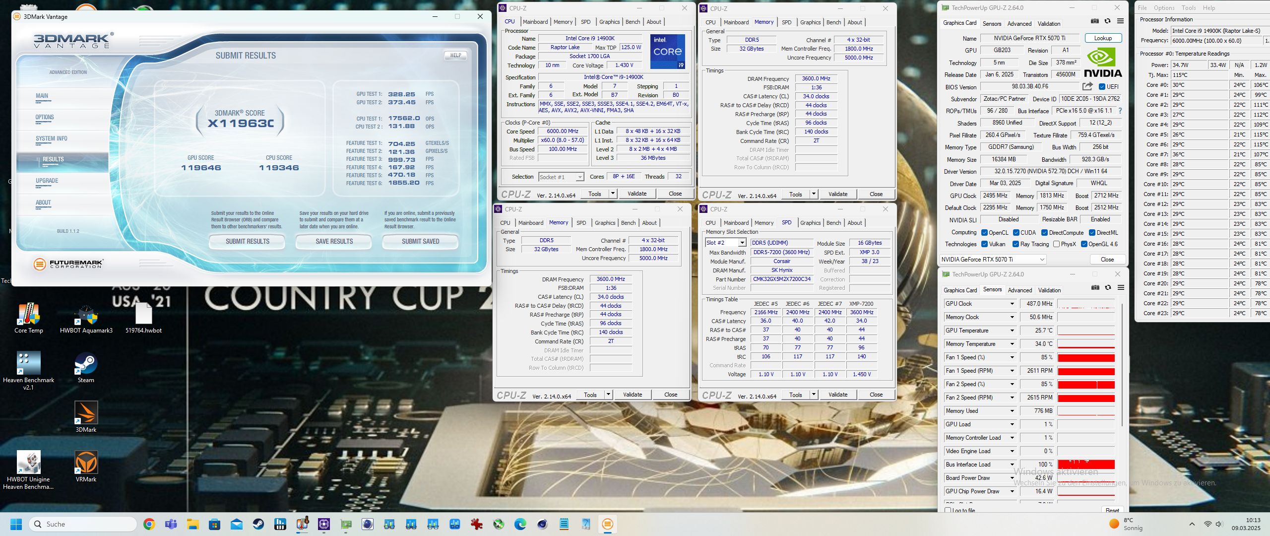The width and height of the screenshot is (1270, 536).
Task: Toggle the DirectML checkbox
Action: pos(1092,233)
